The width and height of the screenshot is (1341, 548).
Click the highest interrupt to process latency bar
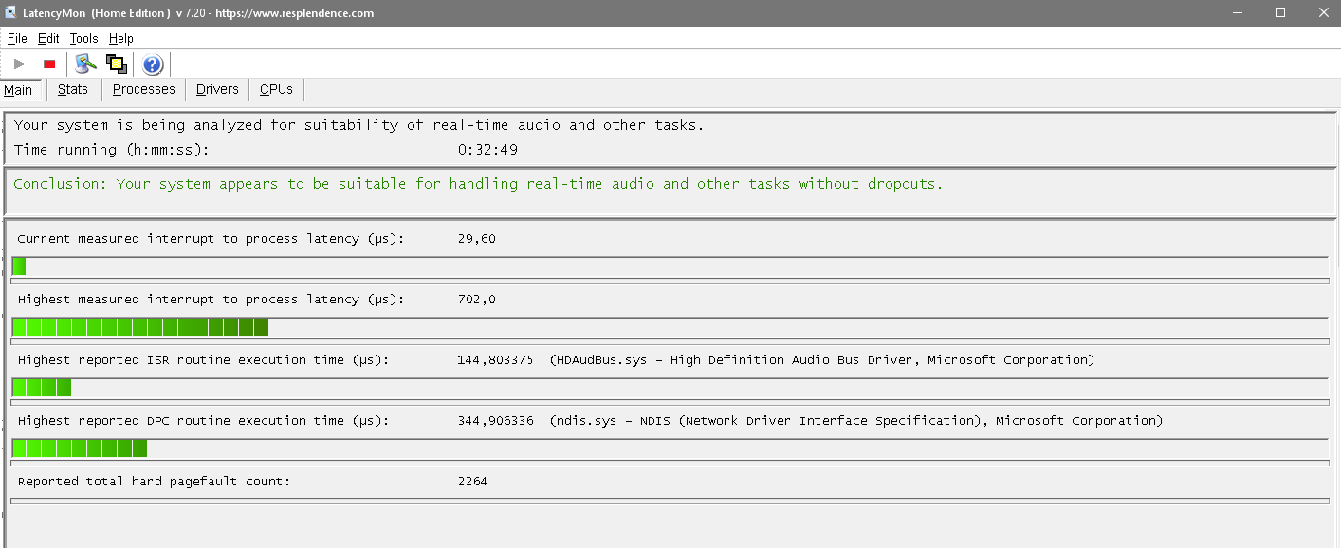pos(140,327)
